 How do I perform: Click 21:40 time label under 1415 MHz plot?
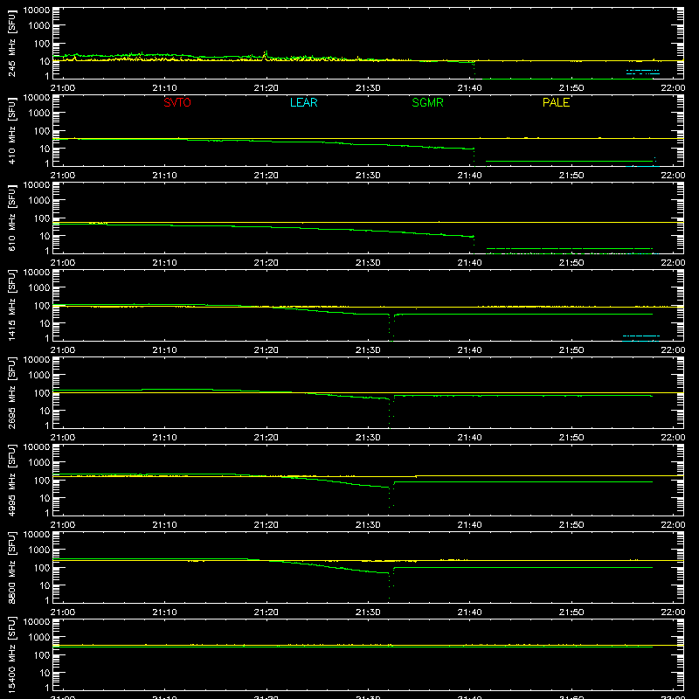(x=470, y=350)
